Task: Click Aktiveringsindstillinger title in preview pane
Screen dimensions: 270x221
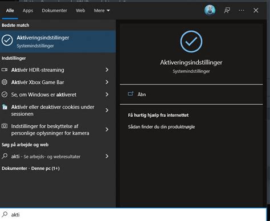Action: tap(191, 63)
